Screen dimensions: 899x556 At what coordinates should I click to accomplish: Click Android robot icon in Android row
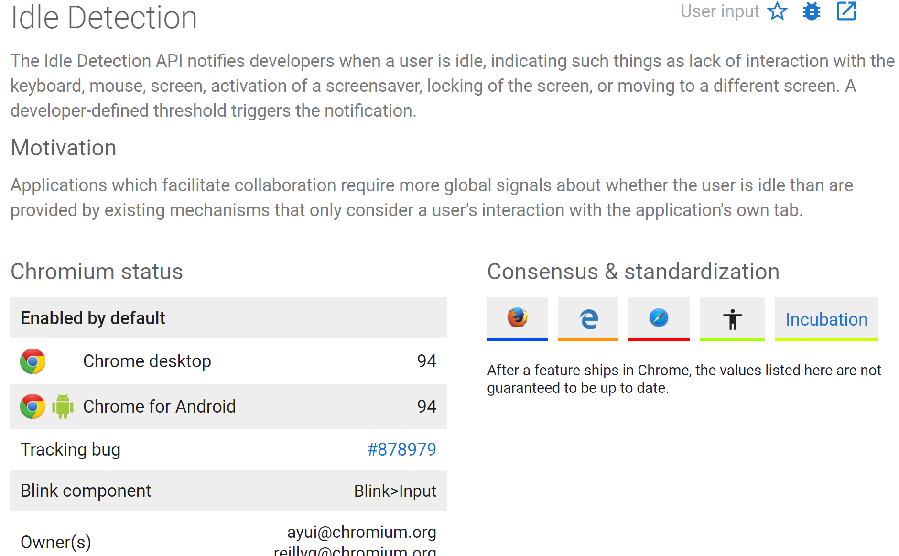pos(63,406)
